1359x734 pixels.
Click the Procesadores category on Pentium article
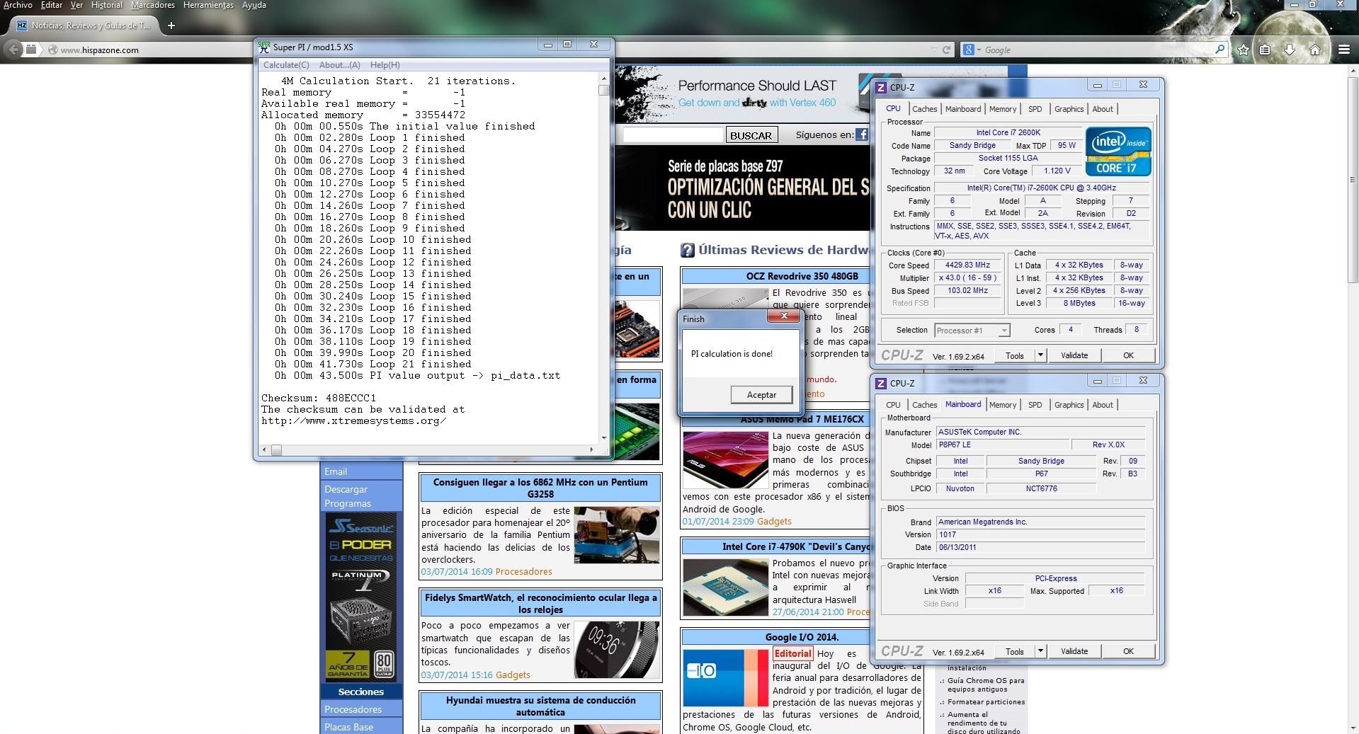point(524,572)
